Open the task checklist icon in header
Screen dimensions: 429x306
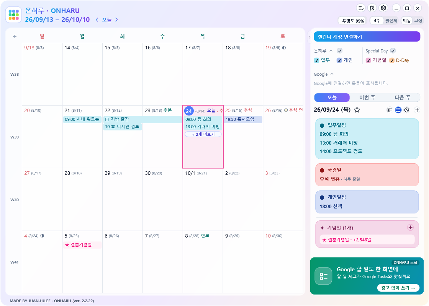pos(361,8)
